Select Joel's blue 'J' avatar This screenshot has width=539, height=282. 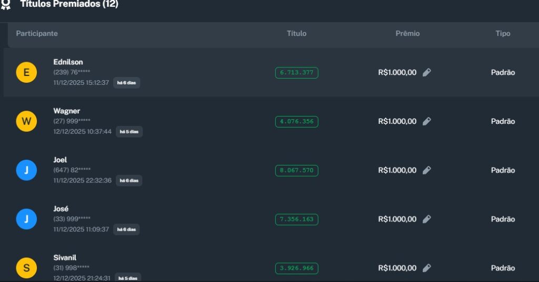(x=26, y=170)
